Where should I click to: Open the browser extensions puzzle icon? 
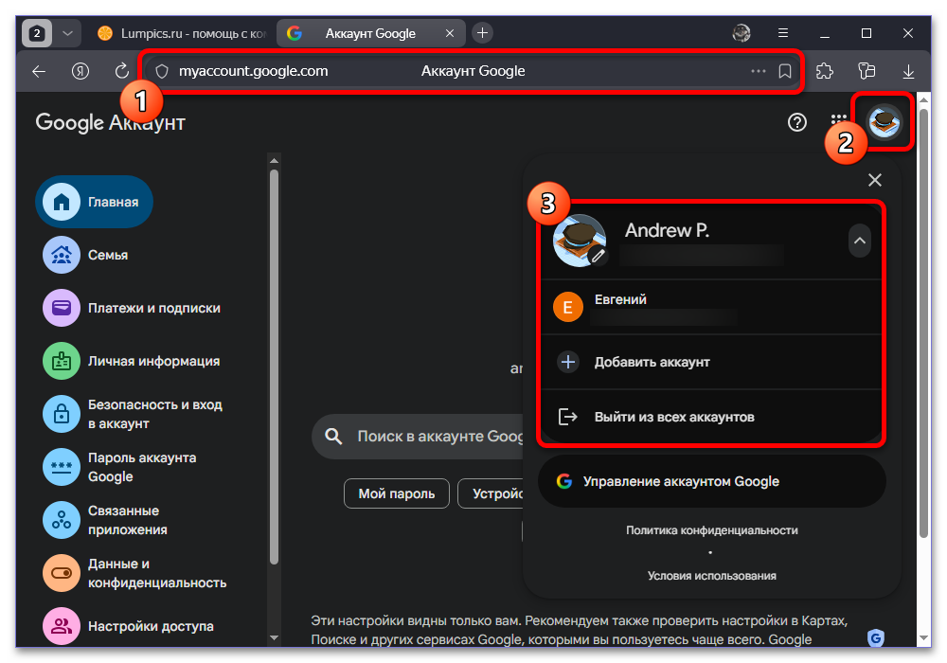point(825,71)
